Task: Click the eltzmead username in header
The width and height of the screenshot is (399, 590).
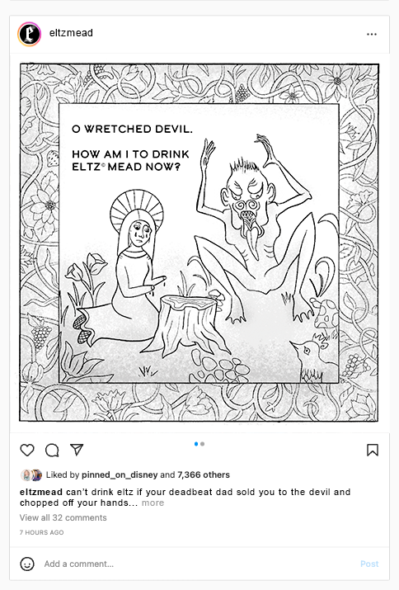Action: coord(71,33)
